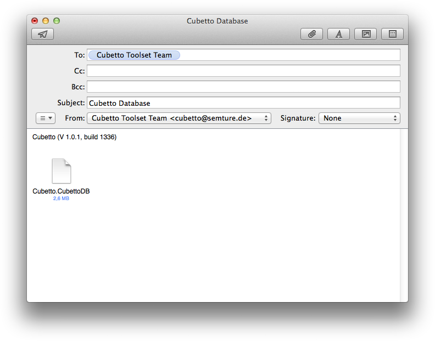435x341 pixels.
Task: Open the photo browser toolbar icon
Action: point(365,34)
